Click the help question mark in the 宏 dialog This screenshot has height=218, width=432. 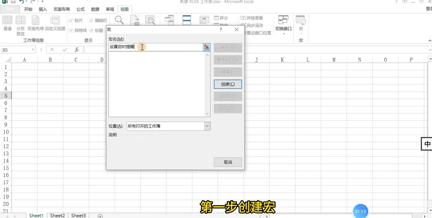[221, 29]
